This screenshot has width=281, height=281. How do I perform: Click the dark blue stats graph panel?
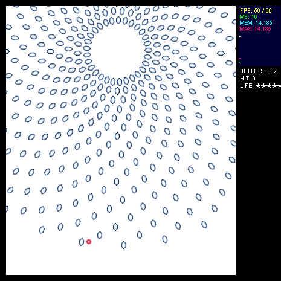260,36
